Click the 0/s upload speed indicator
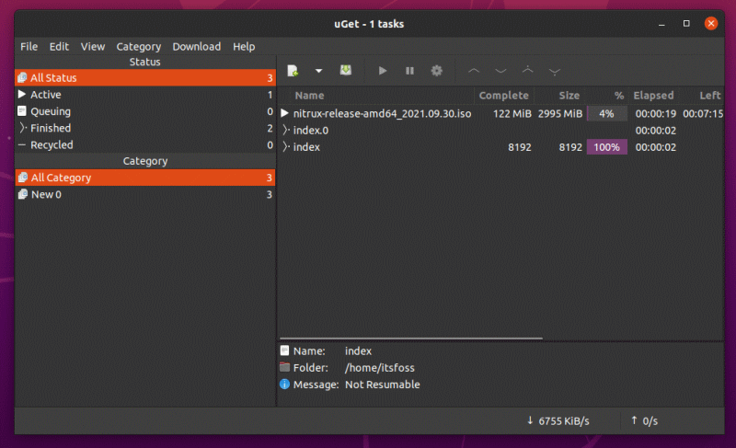 tap(650, 421)
